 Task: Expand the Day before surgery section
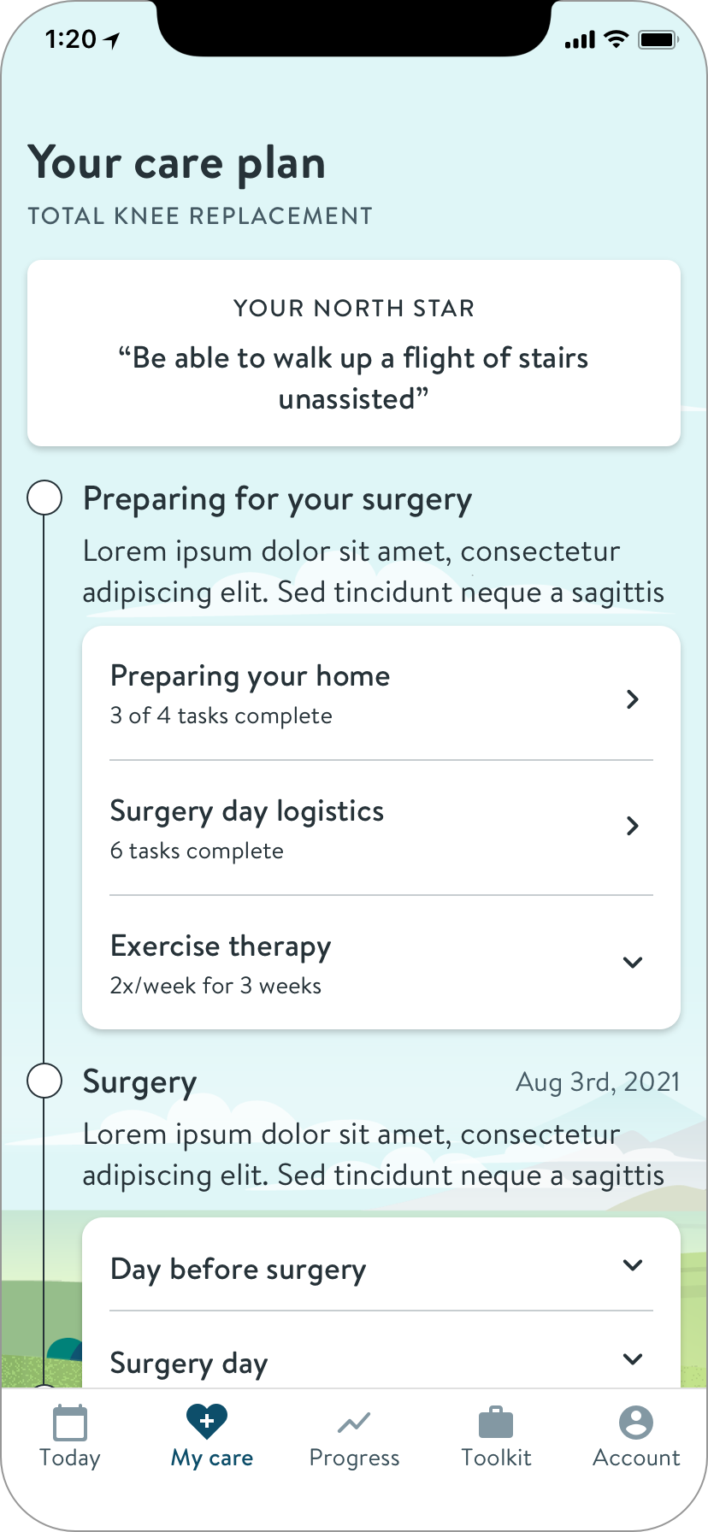coord(633,1265)
